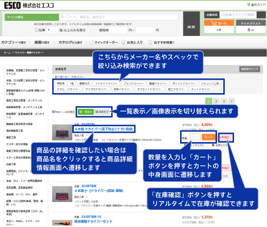Open ボルト、小ねじ、ナット、ワッシャー sidebar category
Viewport: 267px width, 227px height.
[x=23, y=223]
